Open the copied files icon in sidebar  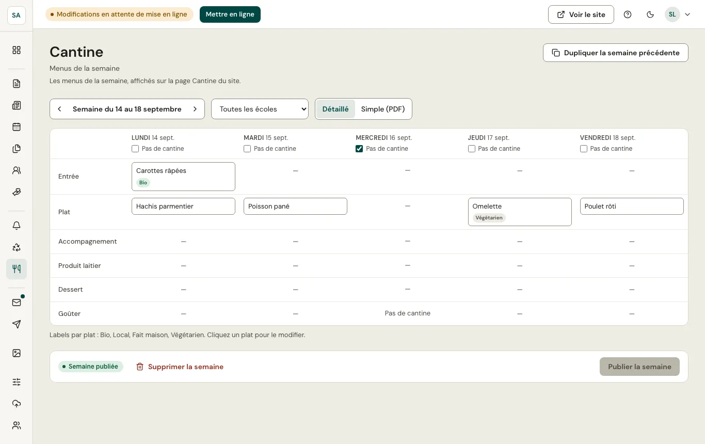tap(17, 149)
